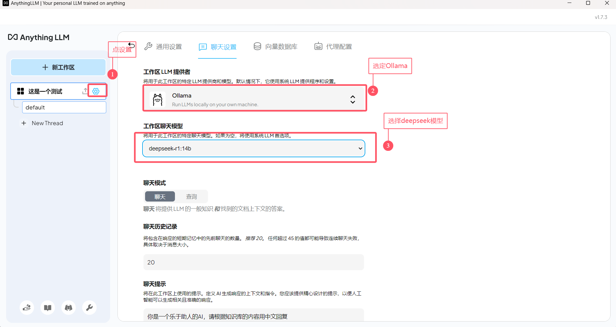Minimize the AnythingLLM window
The image size is (616, 327).
tap(569, 3)
